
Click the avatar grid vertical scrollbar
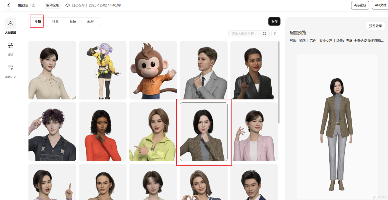[279, 82]
